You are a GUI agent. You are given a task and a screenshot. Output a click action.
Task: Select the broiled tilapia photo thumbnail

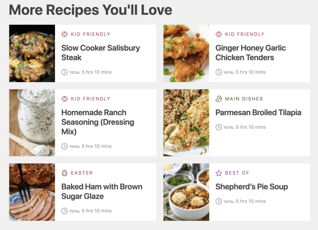point(186,123)
